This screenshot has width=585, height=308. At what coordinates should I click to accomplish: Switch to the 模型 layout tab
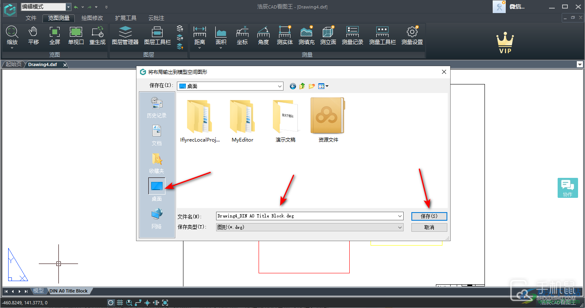click(x=38, y=291)
